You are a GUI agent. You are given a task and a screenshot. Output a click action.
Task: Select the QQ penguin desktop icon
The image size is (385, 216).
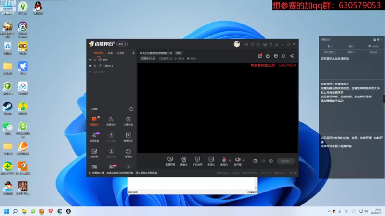click(x=38, y=8)
